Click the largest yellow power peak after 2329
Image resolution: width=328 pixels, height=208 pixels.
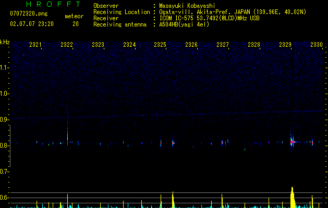[293, 198]
